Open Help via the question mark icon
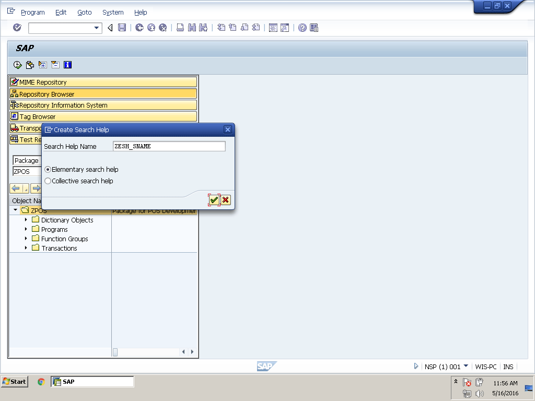Screen dimensions: 535x401 (x=303, y=28)
